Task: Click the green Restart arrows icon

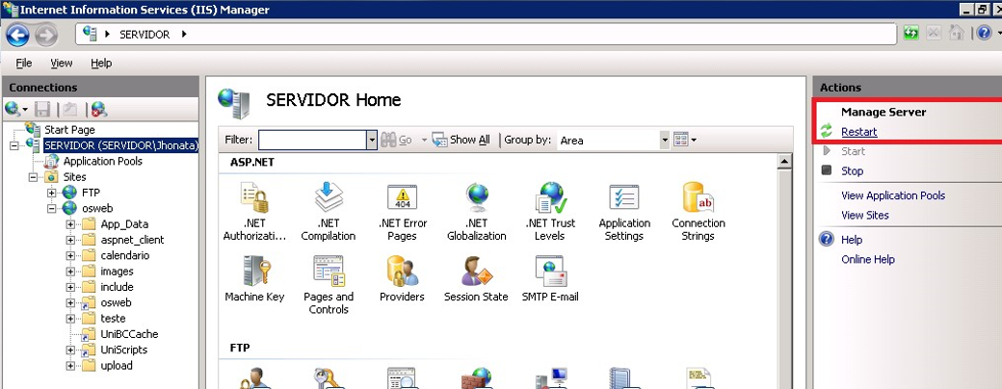Action: click(x=827, y=132)
